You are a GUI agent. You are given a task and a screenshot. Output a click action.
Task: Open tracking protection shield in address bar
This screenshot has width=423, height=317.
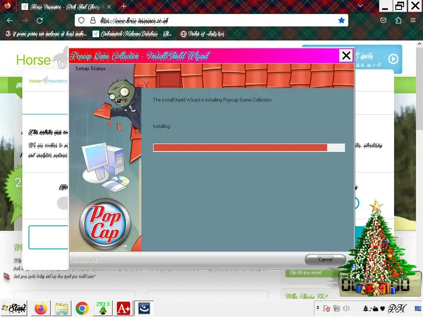click(x=81, y=20)
